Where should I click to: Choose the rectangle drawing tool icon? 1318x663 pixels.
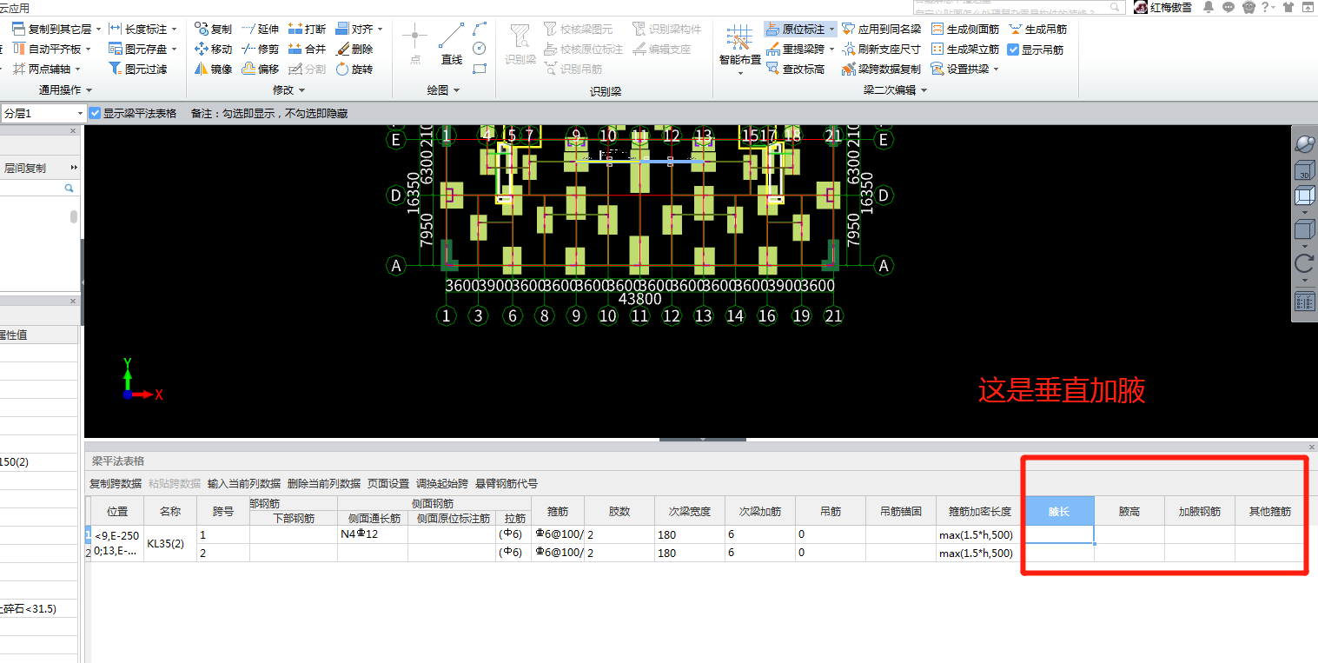480,69
